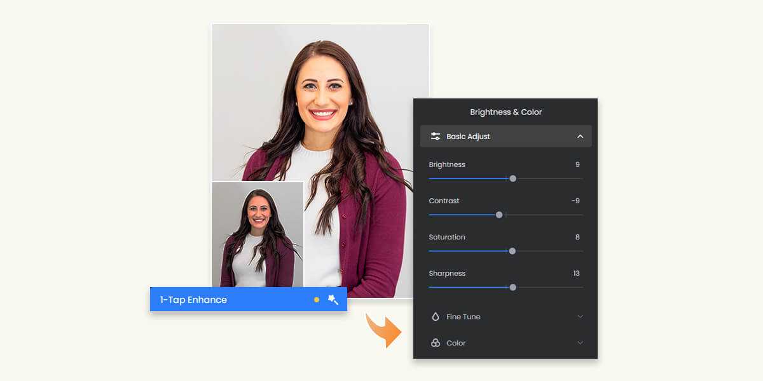Click the Brightness slider handle
The height and width of the screenshot is (381, 763).
point(513,178)
